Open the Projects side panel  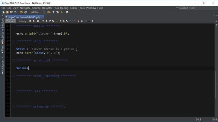(x=2, y=38)
